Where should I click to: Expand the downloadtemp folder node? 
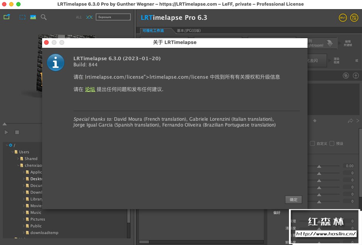click(x=24, y=233)
